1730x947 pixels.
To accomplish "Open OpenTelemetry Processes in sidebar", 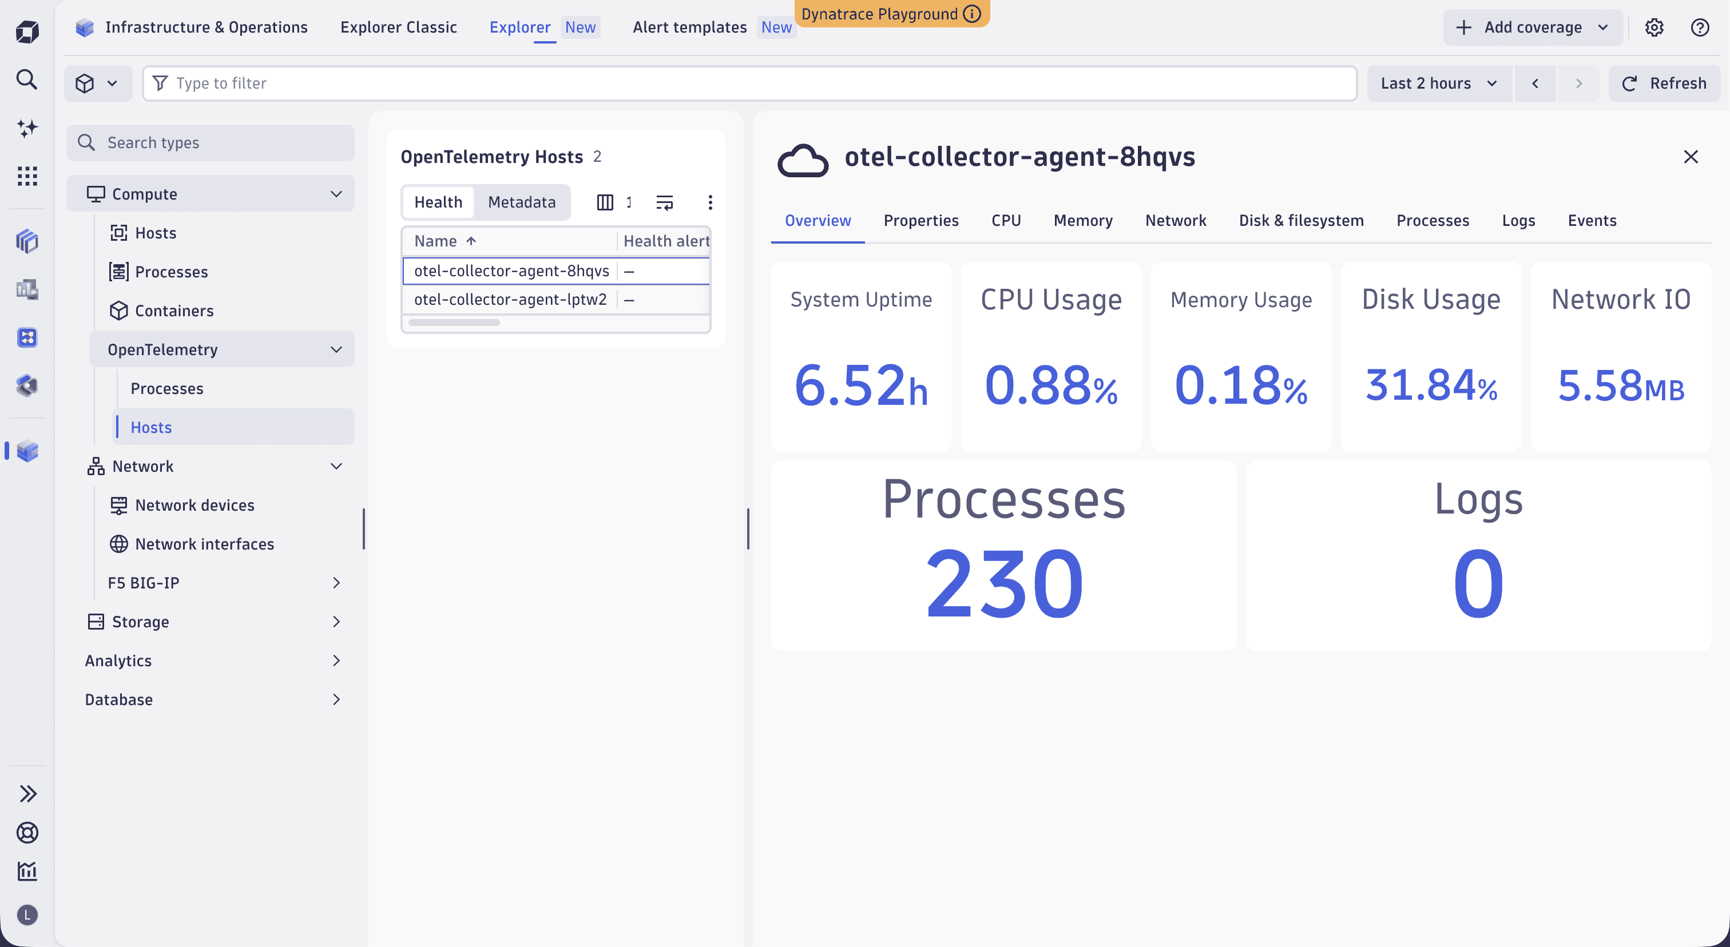I will point(166,389).
